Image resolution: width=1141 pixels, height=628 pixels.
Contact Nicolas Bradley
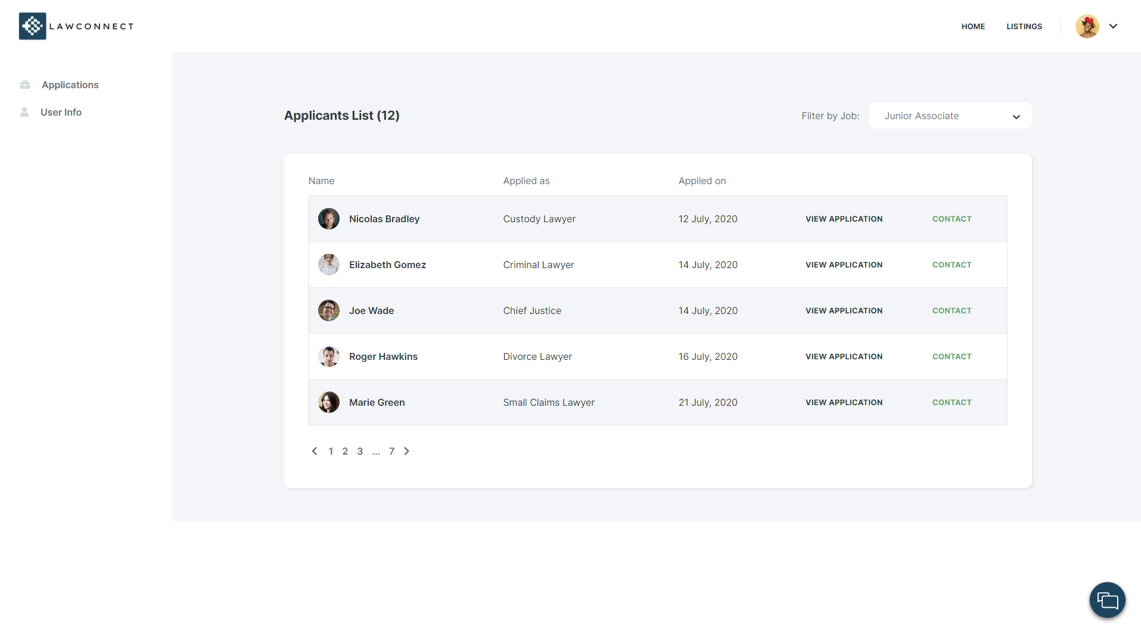[x=952, y=219]
